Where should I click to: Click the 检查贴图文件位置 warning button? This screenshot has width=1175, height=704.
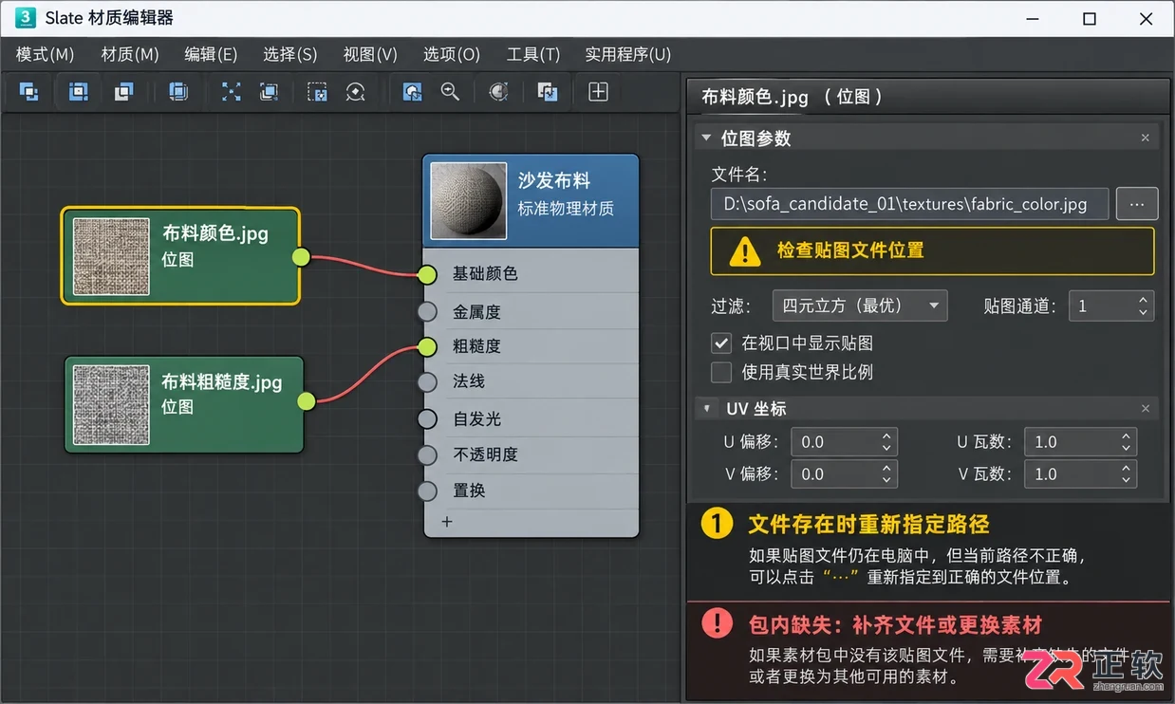[x=932, y=250]
